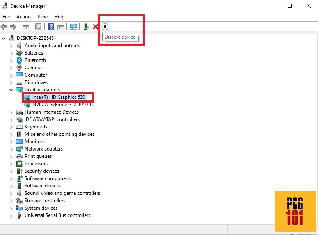
Task: Click the Print queues printer icon
Action: point(19,156)
